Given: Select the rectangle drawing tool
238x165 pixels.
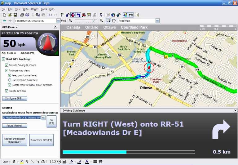Looking at the screenshot, I should [48, 162].
